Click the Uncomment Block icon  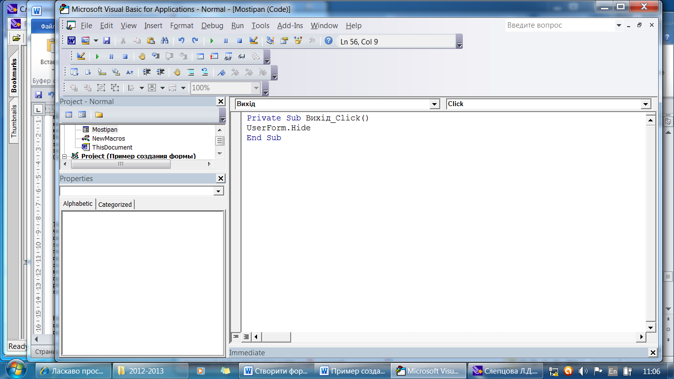click(x=205, y=72)
